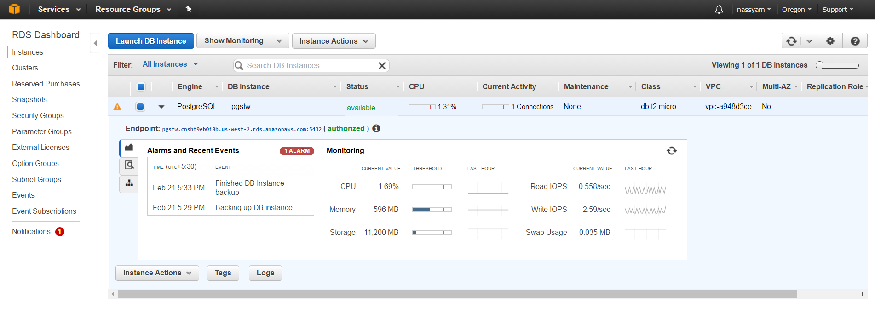Click the Tags button
The height and width of the screenshot is (320, 875).
tap(223, 273)
